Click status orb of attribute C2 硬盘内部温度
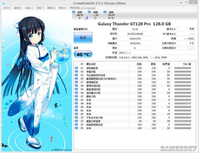This screenshot has height=153, width=199. pyautogui.click(x=76, y=121)
